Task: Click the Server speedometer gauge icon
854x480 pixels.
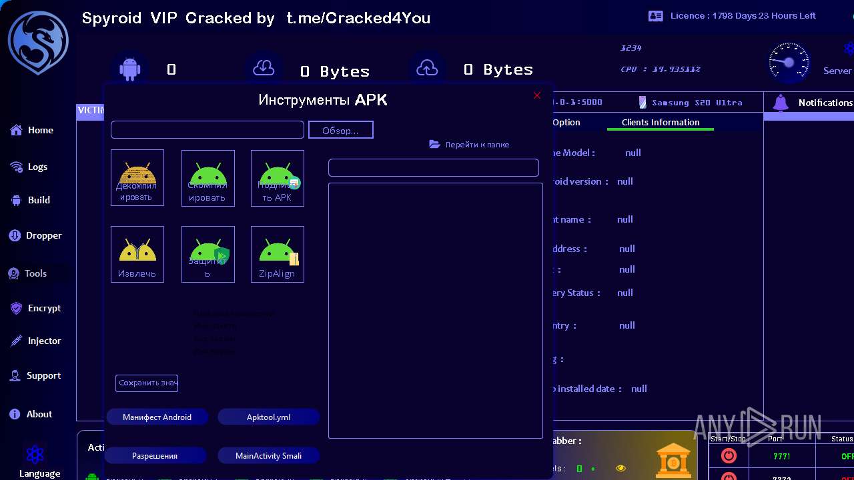Action: [789, 63]
